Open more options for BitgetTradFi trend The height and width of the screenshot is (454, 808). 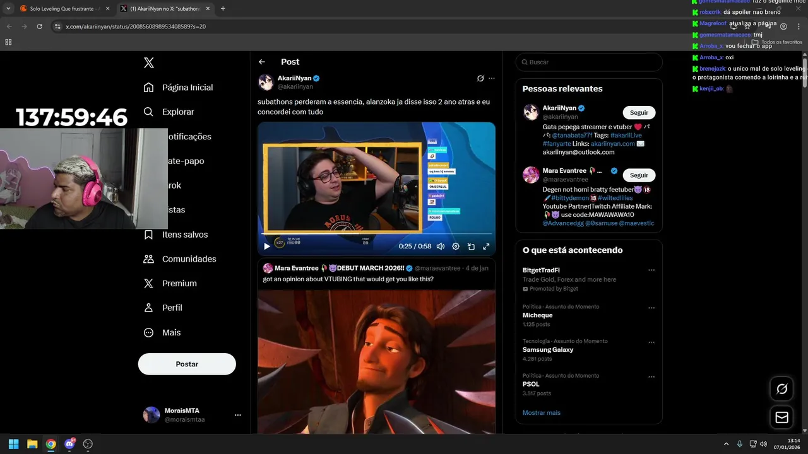651,271
